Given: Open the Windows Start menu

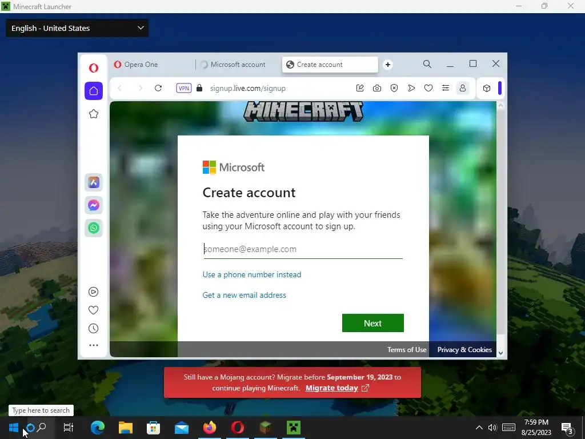Looking at the screenshot, I should pos(14,428).
